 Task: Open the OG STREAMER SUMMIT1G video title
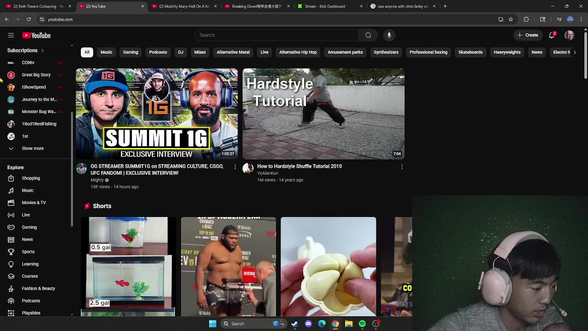157,170
